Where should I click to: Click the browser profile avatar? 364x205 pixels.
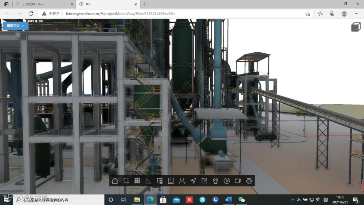coord(344,14)
